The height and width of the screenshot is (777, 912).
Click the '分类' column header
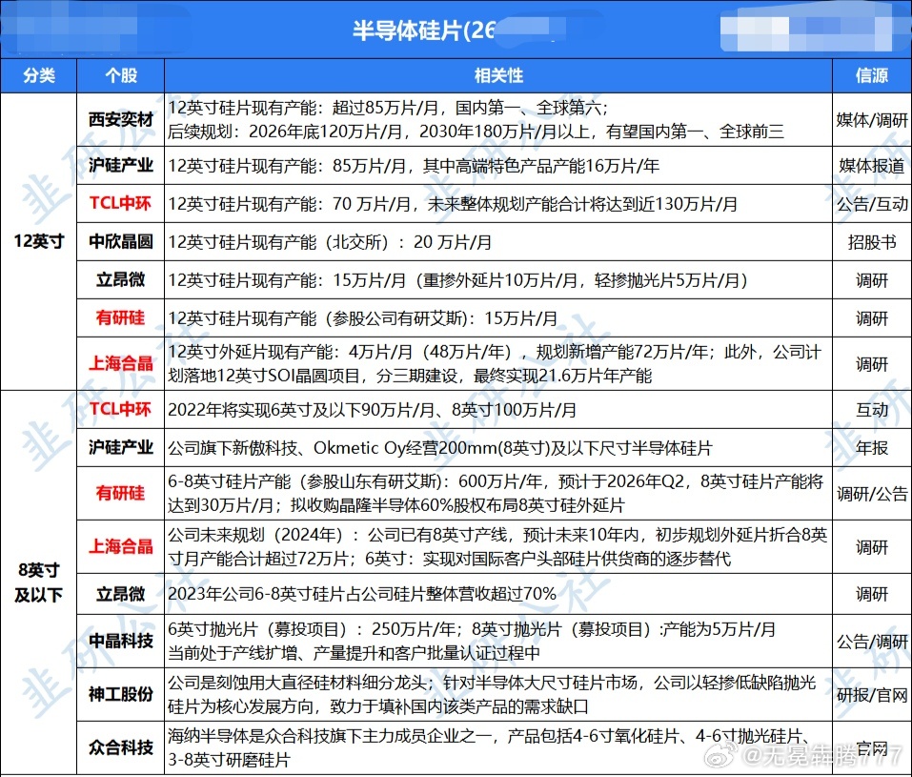pos(39,75)
